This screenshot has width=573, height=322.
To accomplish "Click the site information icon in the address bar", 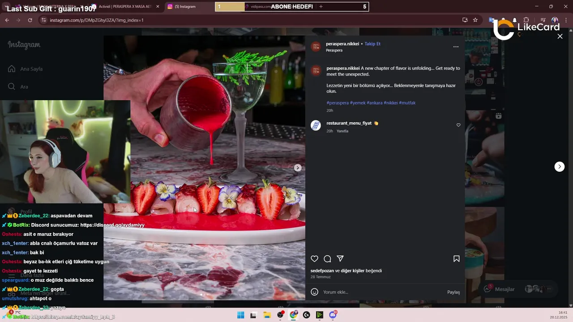I will click(x=43, y=20).
